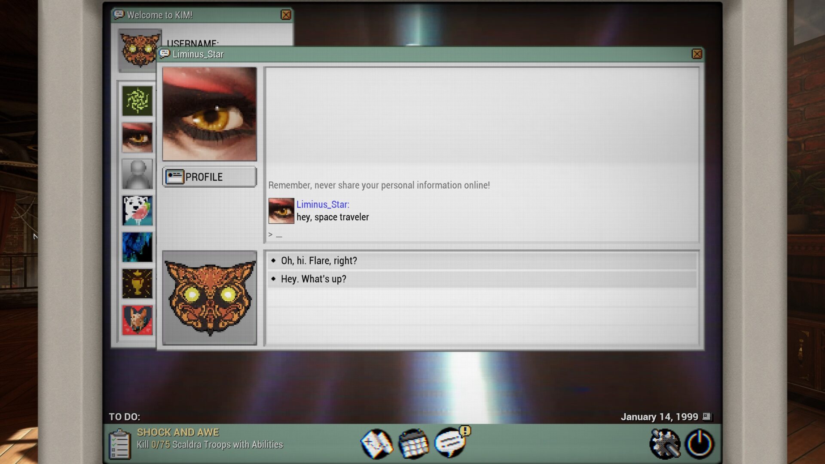The height and width of the screenshot is (464, 825).
Task: Select the yellow eye contact avatar
Action: (x=137, y=137)
